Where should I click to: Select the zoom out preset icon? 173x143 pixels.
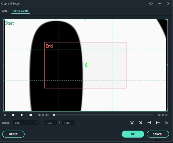(x=141, y=123)
